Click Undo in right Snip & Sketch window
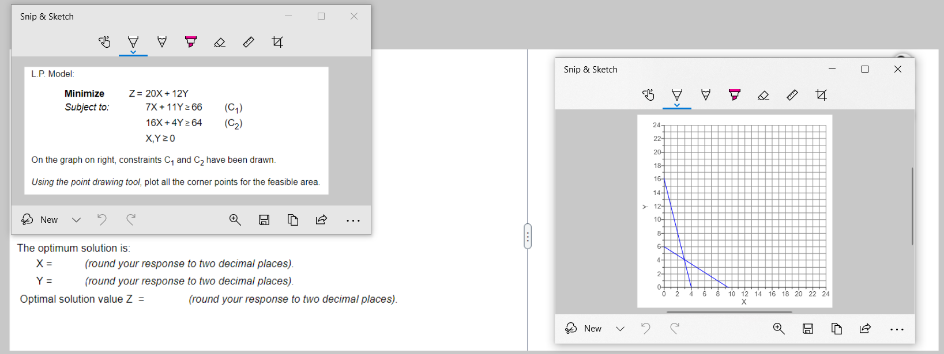The height and width of the screenshot is (354, 944). point(646,328)
